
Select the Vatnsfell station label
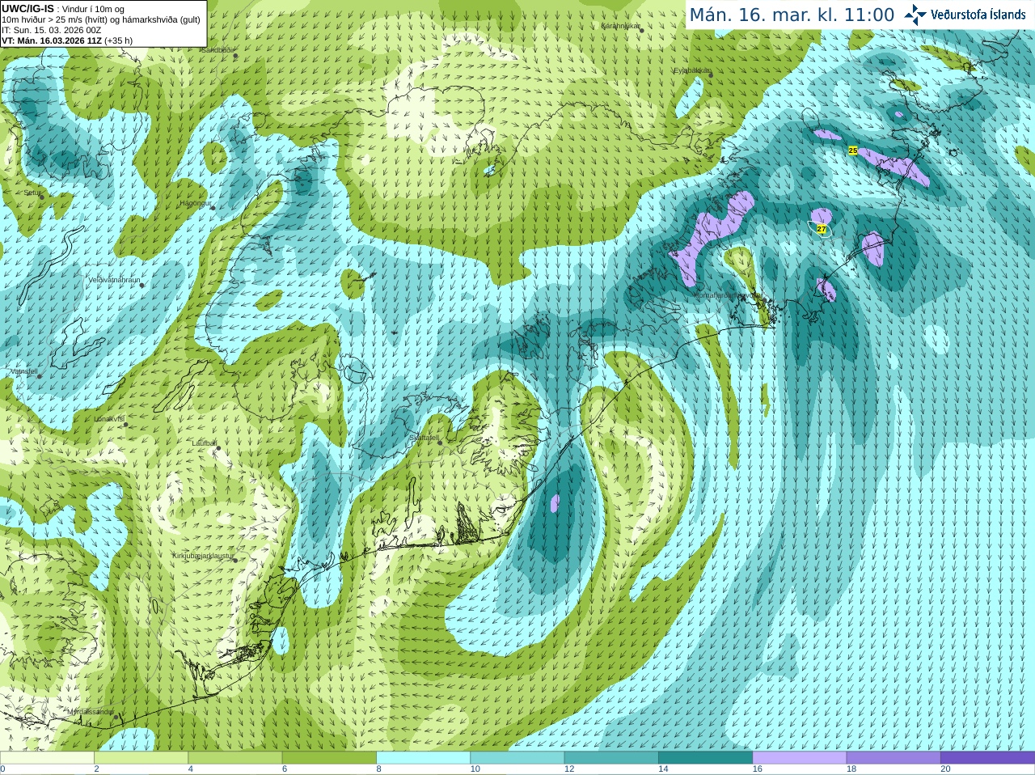click(x=24, y=371)
